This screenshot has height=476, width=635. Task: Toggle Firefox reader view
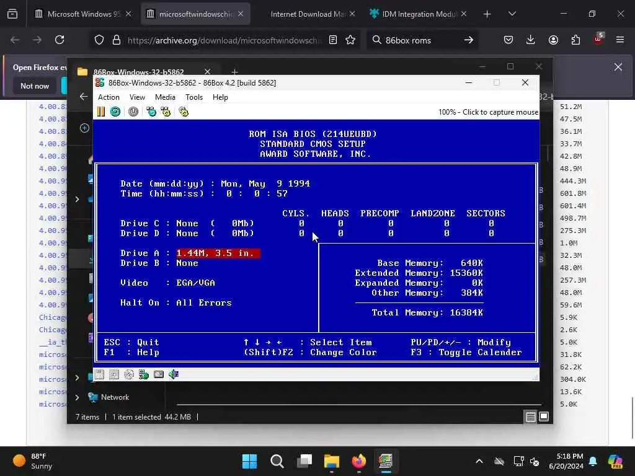(333, 40)
